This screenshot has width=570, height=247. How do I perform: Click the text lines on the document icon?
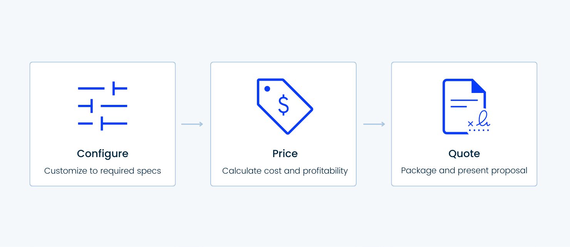(x=464, y=103)
